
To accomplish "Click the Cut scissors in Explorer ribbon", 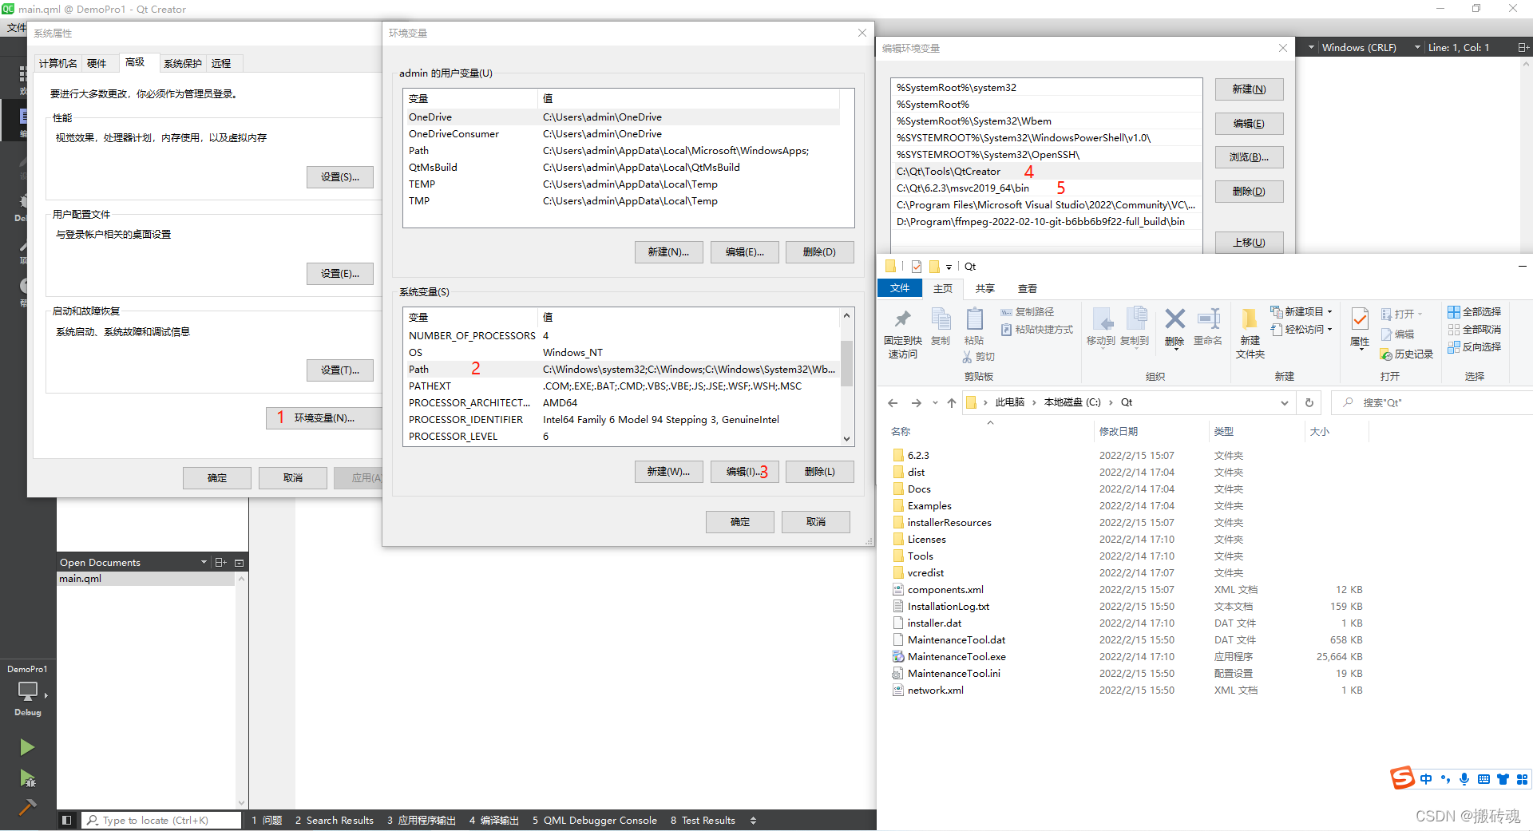I will [978, 357].
